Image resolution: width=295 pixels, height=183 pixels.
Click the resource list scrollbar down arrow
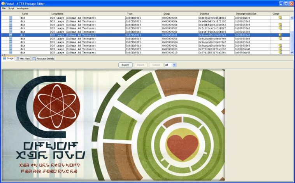(292, 52)
